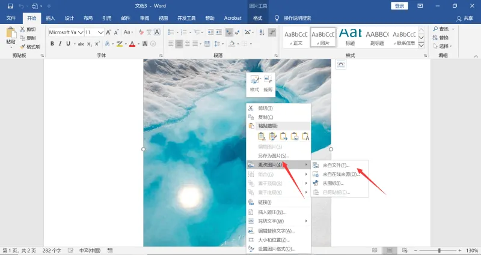Choose keep source formatting paste option
This screenshot has width=481, height=255.
(x=262, y=136)
